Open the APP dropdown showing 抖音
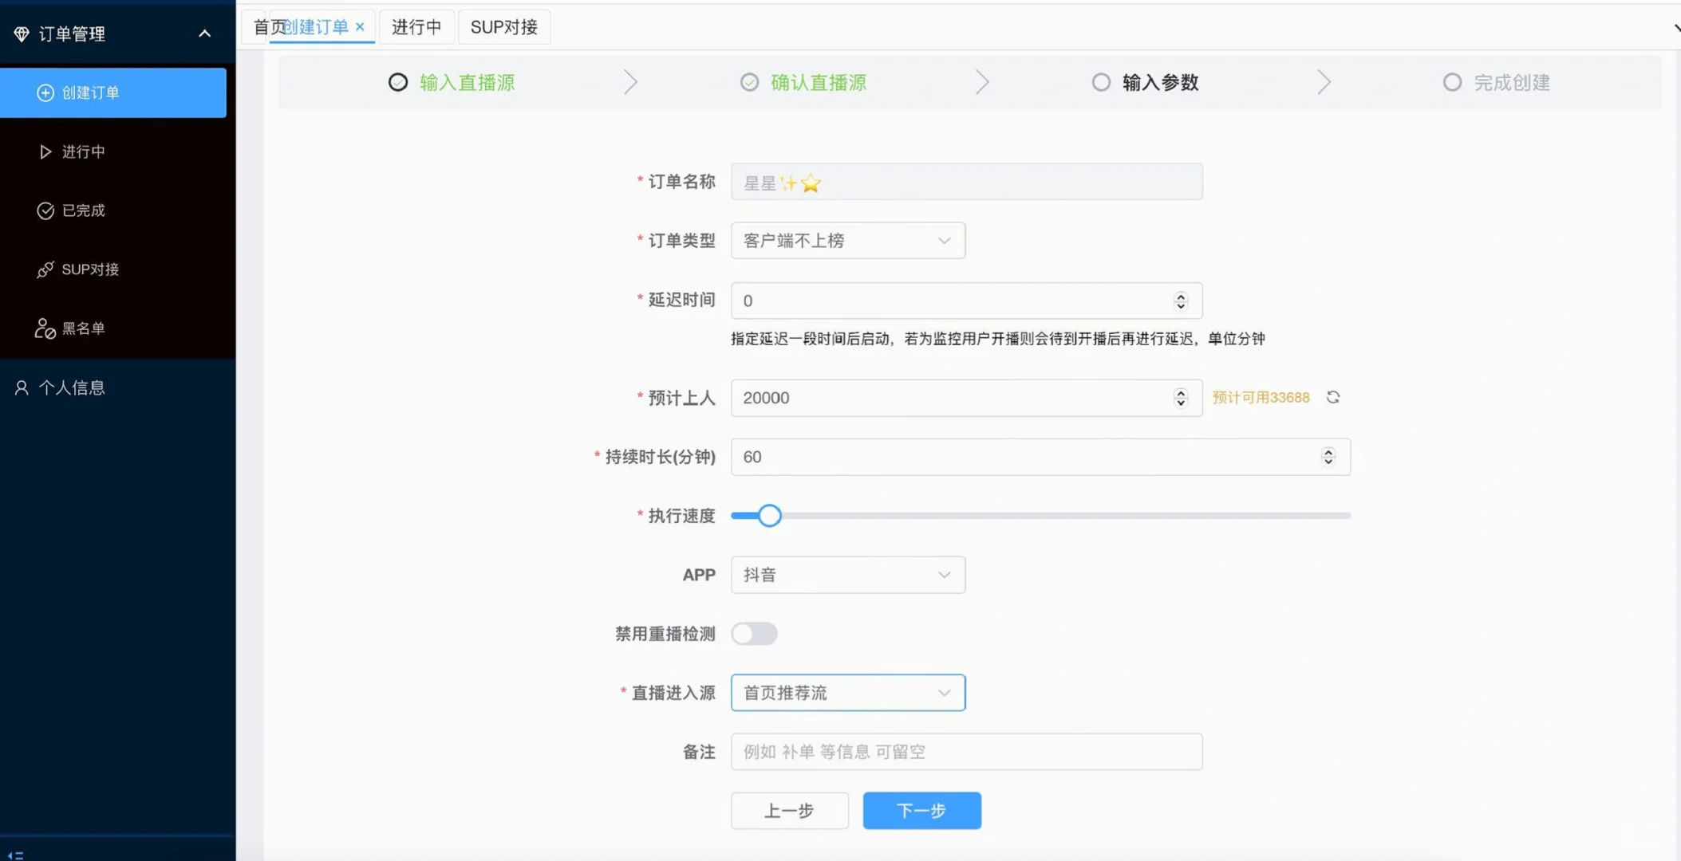Viewport: 1681px width, 861px height. (847, 574)
